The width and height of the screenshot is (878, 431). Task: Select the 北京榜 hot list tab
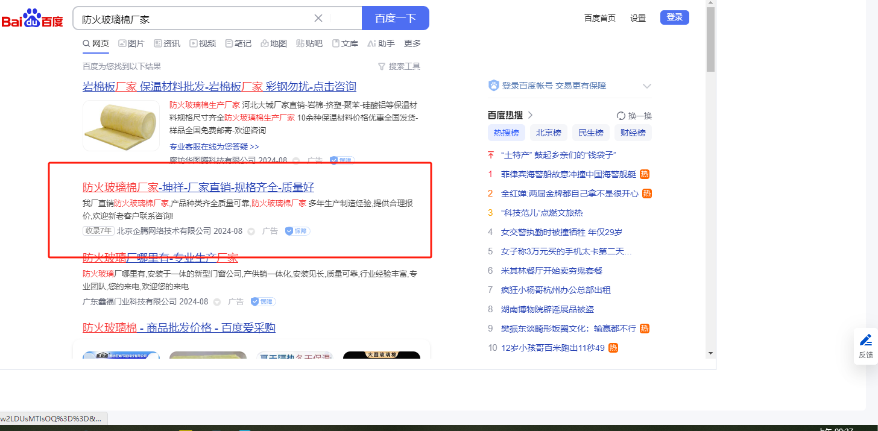coord(549,133)
